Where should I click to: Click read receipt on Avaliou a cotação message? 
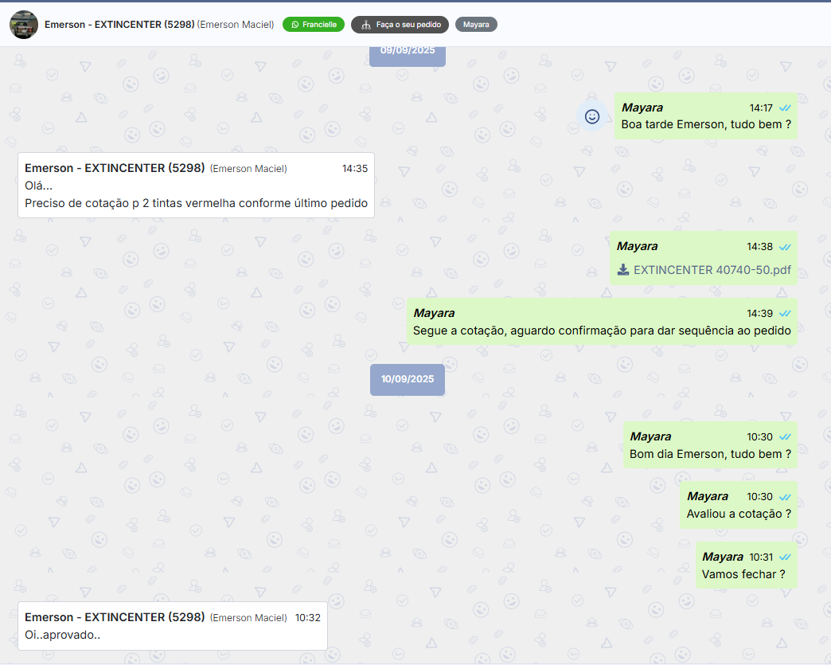[785, 496]
